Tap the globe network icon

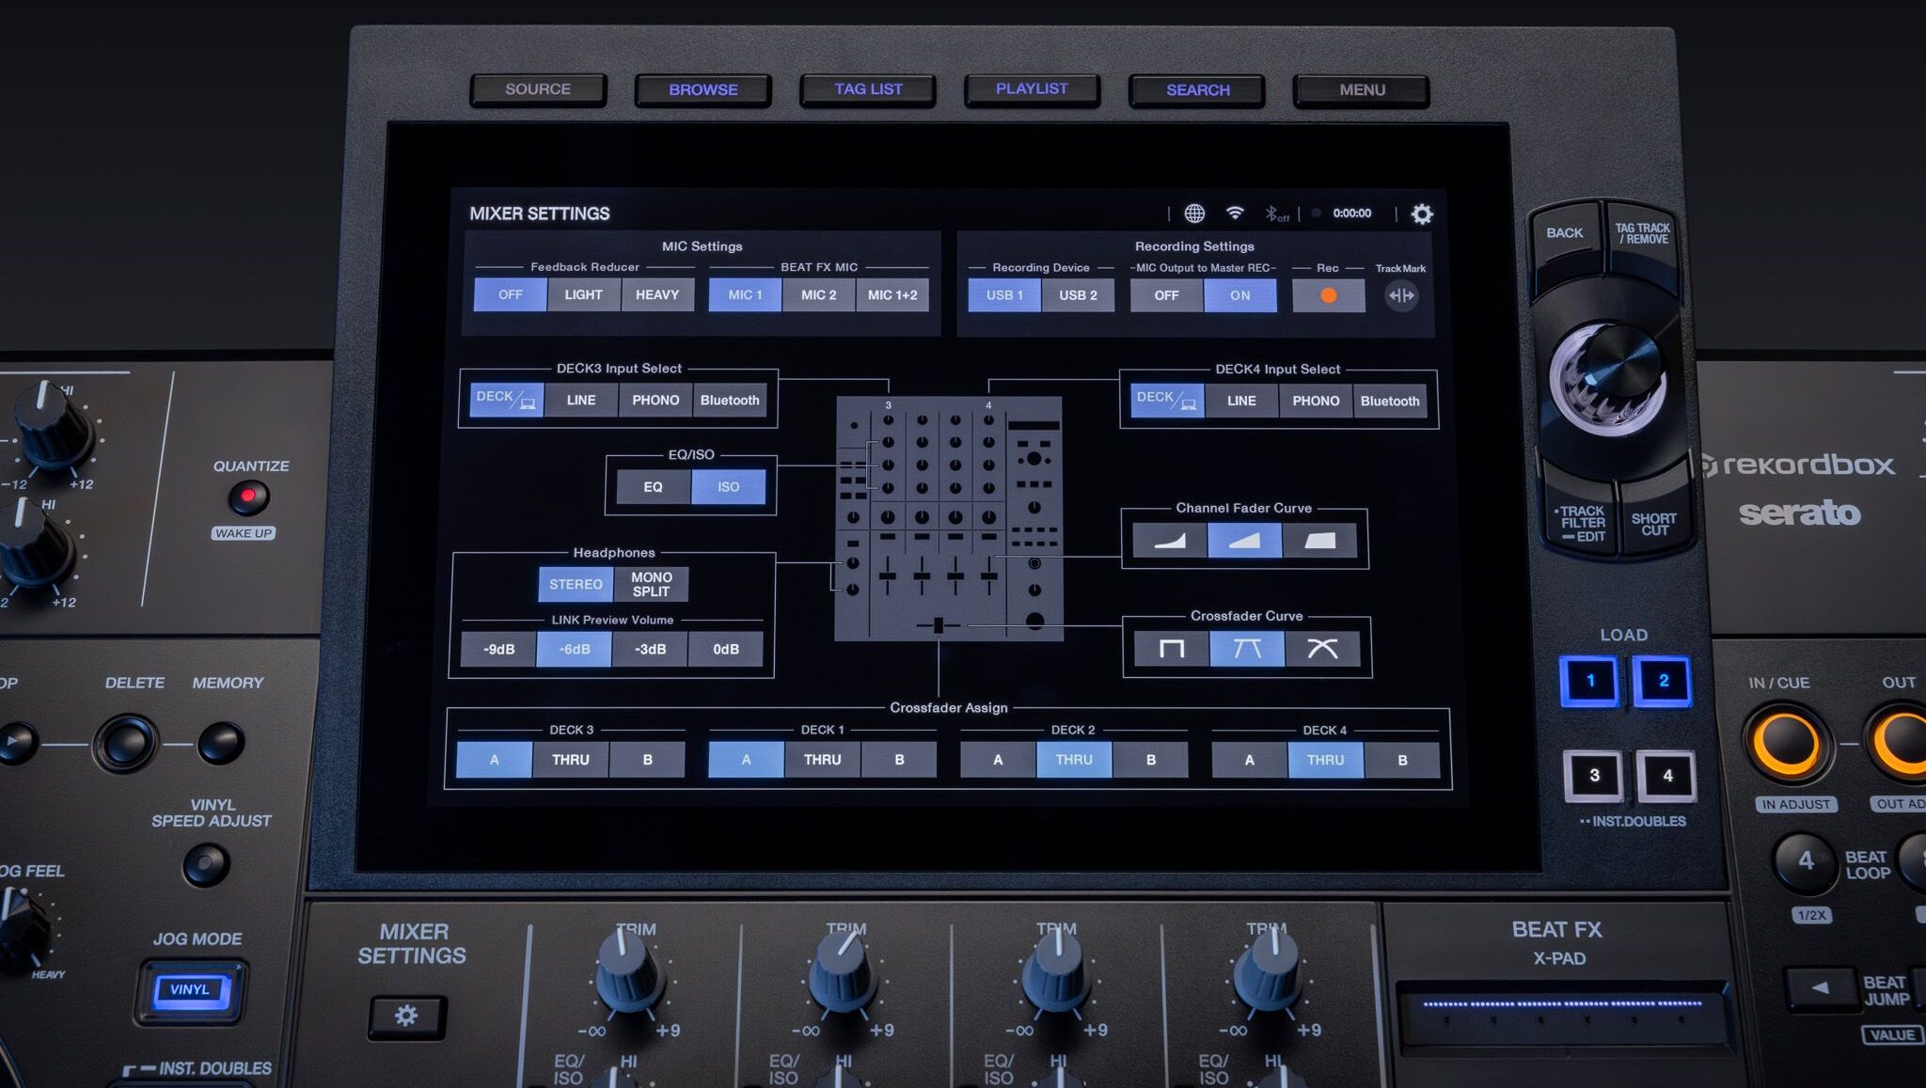[1194, 213]
